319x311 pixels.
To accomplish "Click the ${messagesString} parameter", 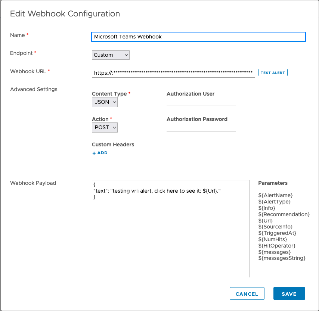I will (282, 258).
